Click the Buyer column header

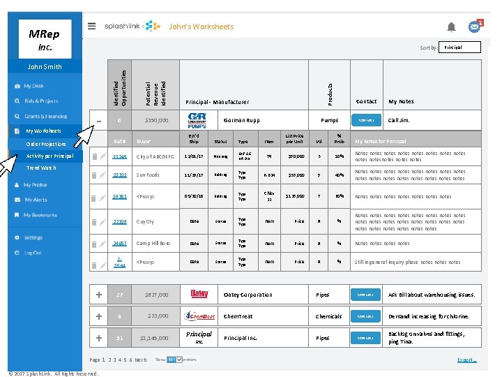144,141
